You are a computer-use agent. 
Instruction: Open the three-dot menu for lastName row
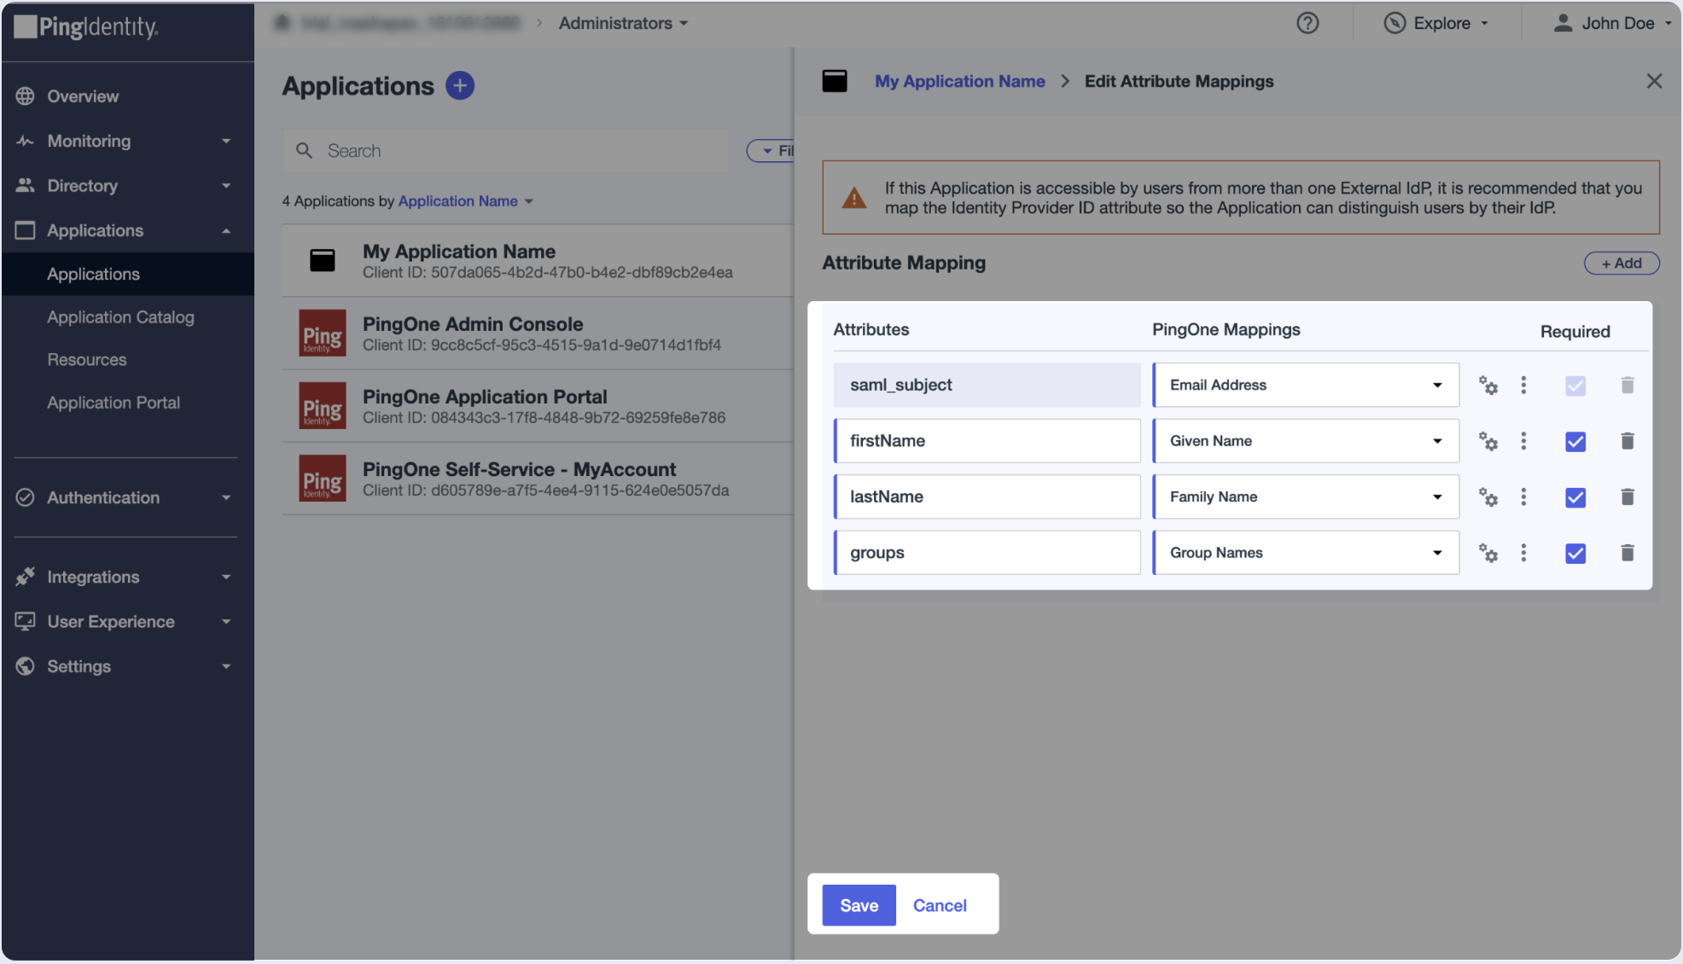[x=1523, y=497]
